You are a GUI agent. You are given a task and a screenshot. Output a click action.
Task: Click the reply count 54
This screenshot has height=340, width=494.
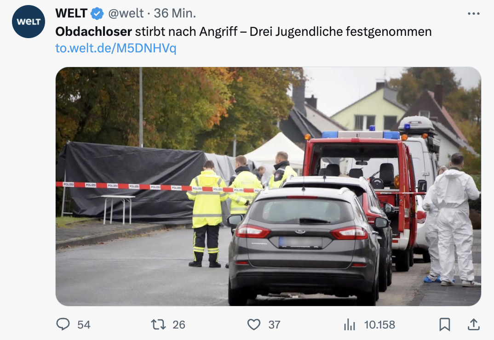84,325
